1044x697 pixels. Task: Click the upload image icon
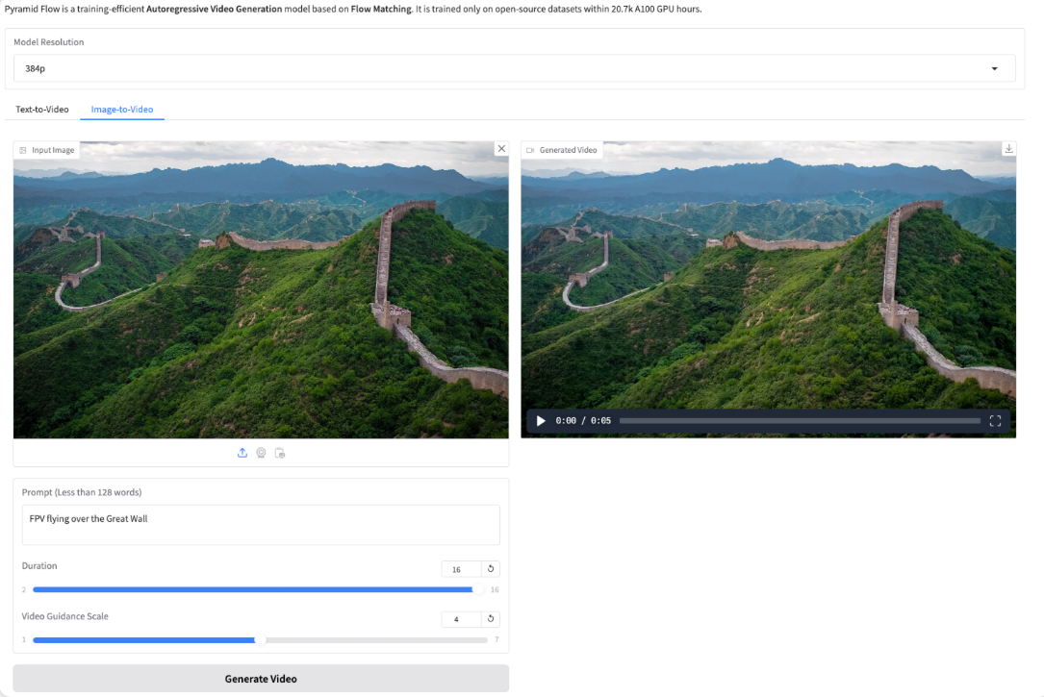pyautogui.click(x=242, y=453)
